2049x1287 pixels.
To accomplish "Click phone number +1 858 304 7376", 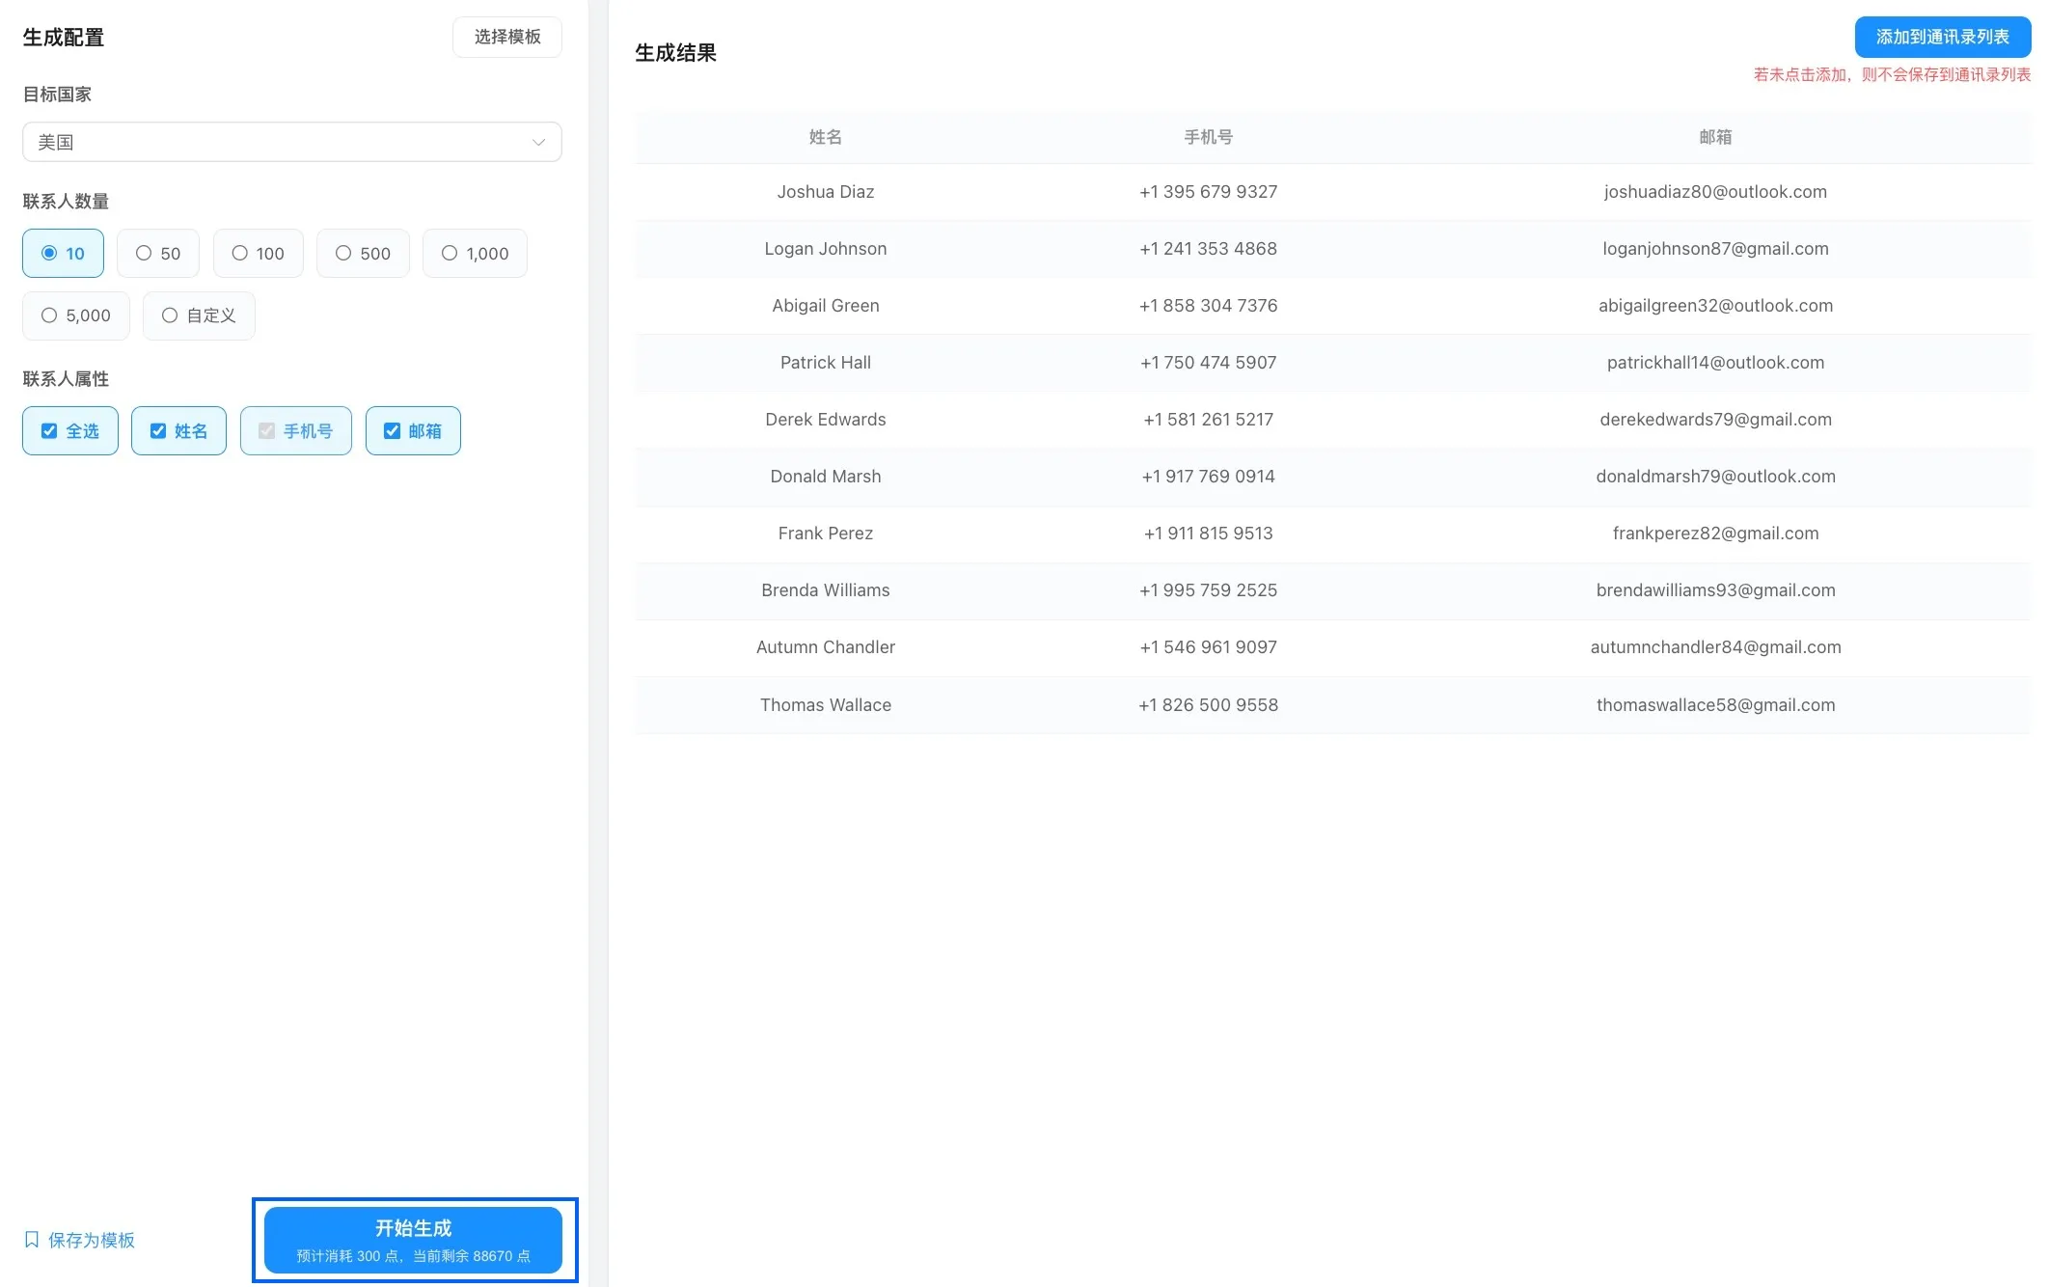I will 1208,305.
